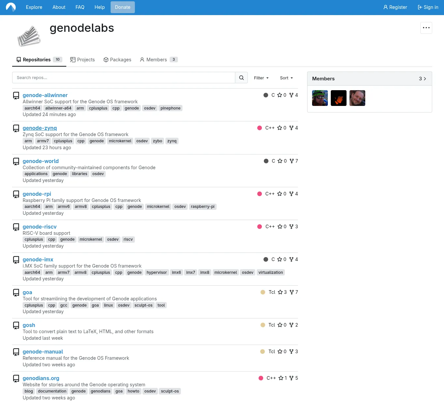
Task: Click the Donate button
Action: (x=122, y=7)
